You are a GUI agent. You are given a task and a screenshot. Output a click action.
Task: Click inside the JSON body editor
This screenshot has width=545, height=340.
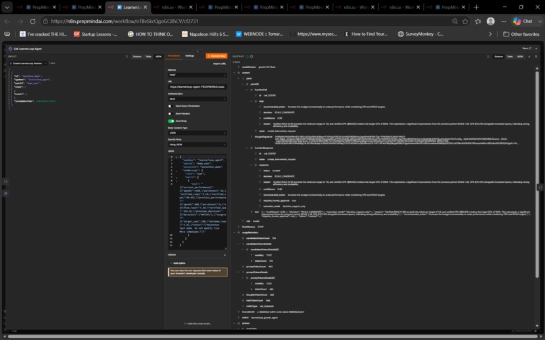click(197, 202)
